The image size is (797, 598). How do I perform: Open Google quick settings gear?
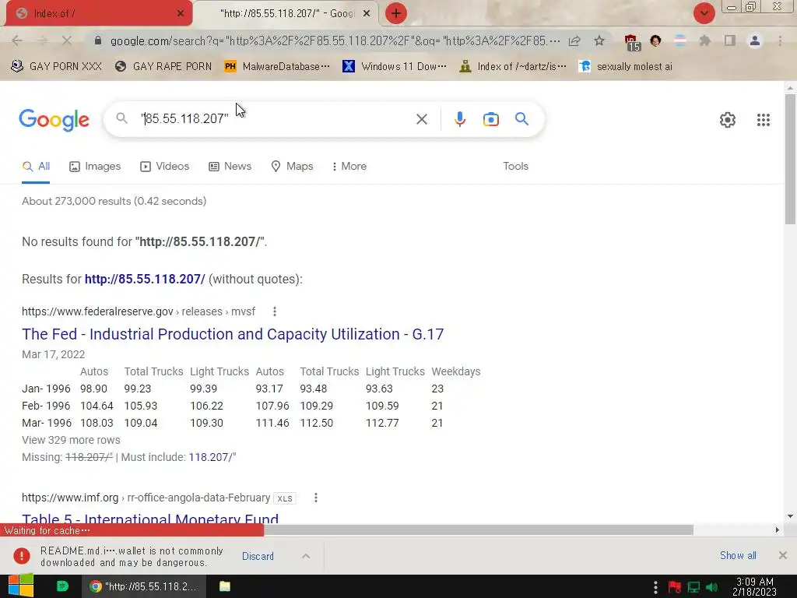pos(728,120)
